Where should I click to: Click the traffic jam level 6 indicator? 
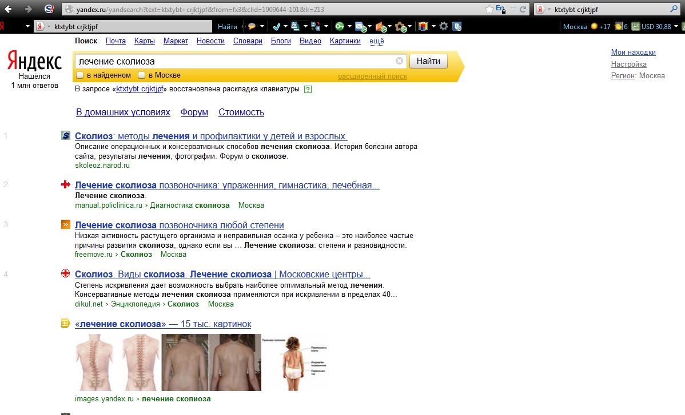pos(621,27)
